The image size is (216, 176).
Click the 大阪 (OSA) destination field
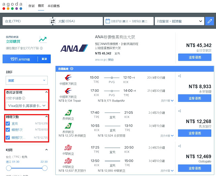point(78,21)
